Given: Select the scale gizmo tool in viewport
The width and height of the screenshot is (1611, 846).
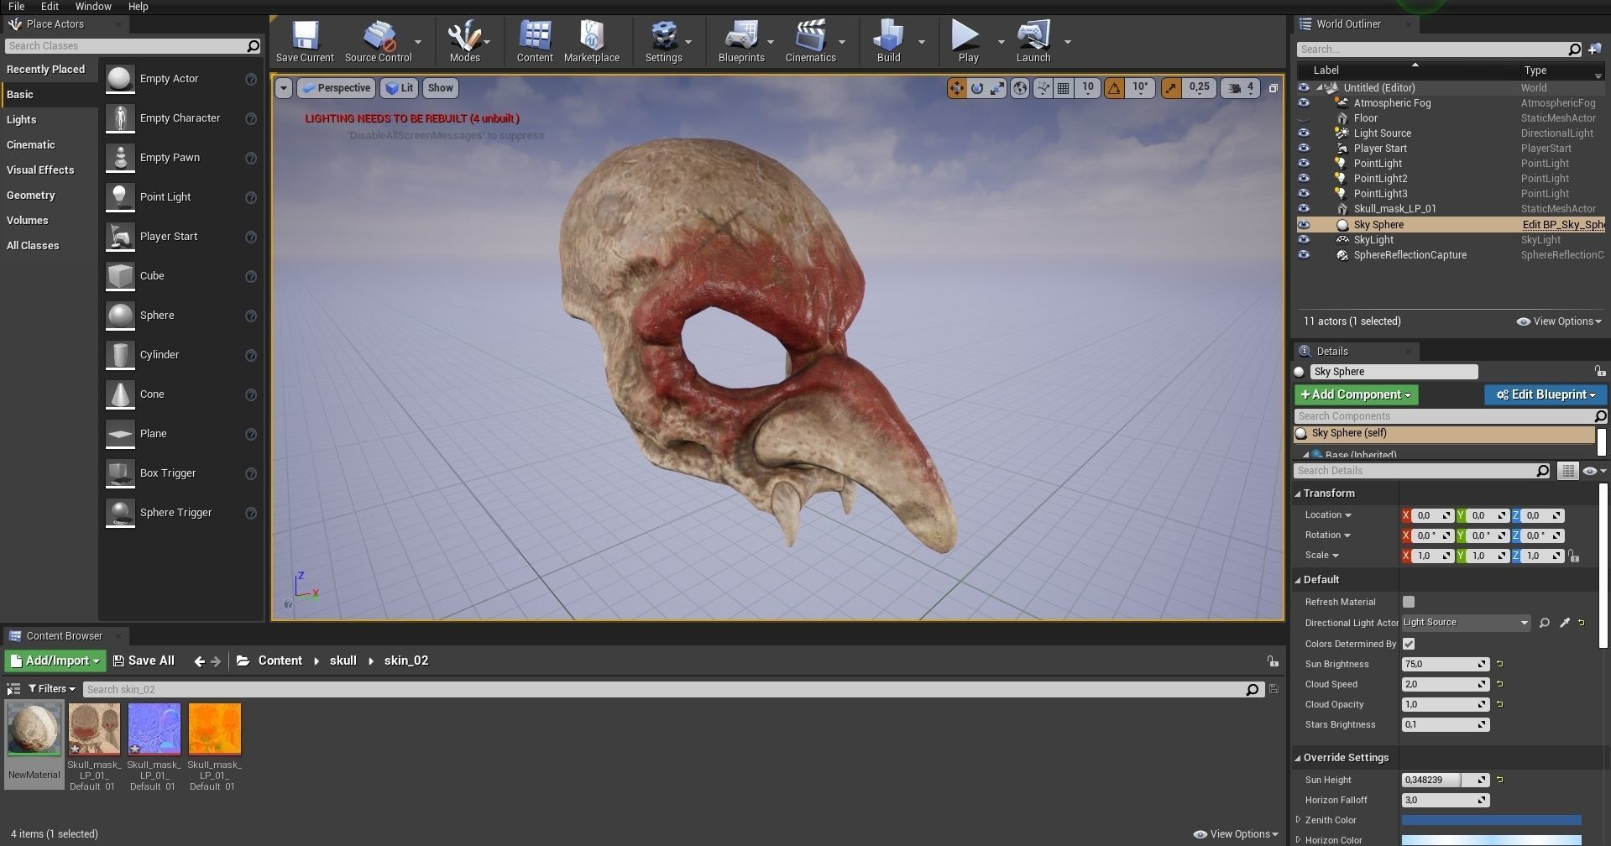Looking at the screenshot, I should pyautogui.click(x=997, y=88).
